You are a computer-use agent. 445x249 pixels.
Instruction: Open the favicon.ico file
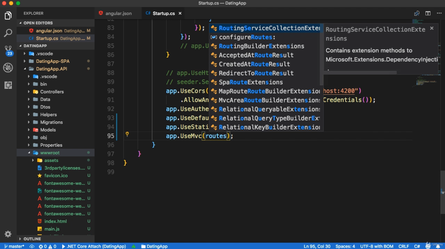[56, 176]
